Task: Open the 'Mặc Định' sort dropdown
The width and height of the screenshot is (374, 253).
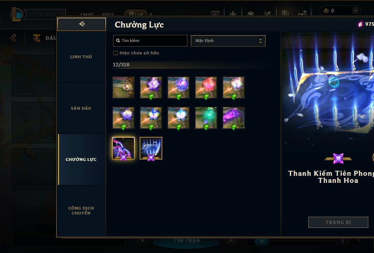Action: [x=228, y=41]
